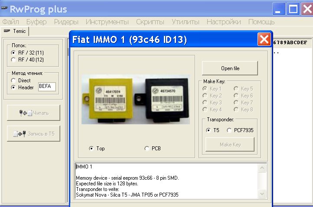313x207 pixels.
Task: Click the RwProg plus title bar icon
Action: 4,8
